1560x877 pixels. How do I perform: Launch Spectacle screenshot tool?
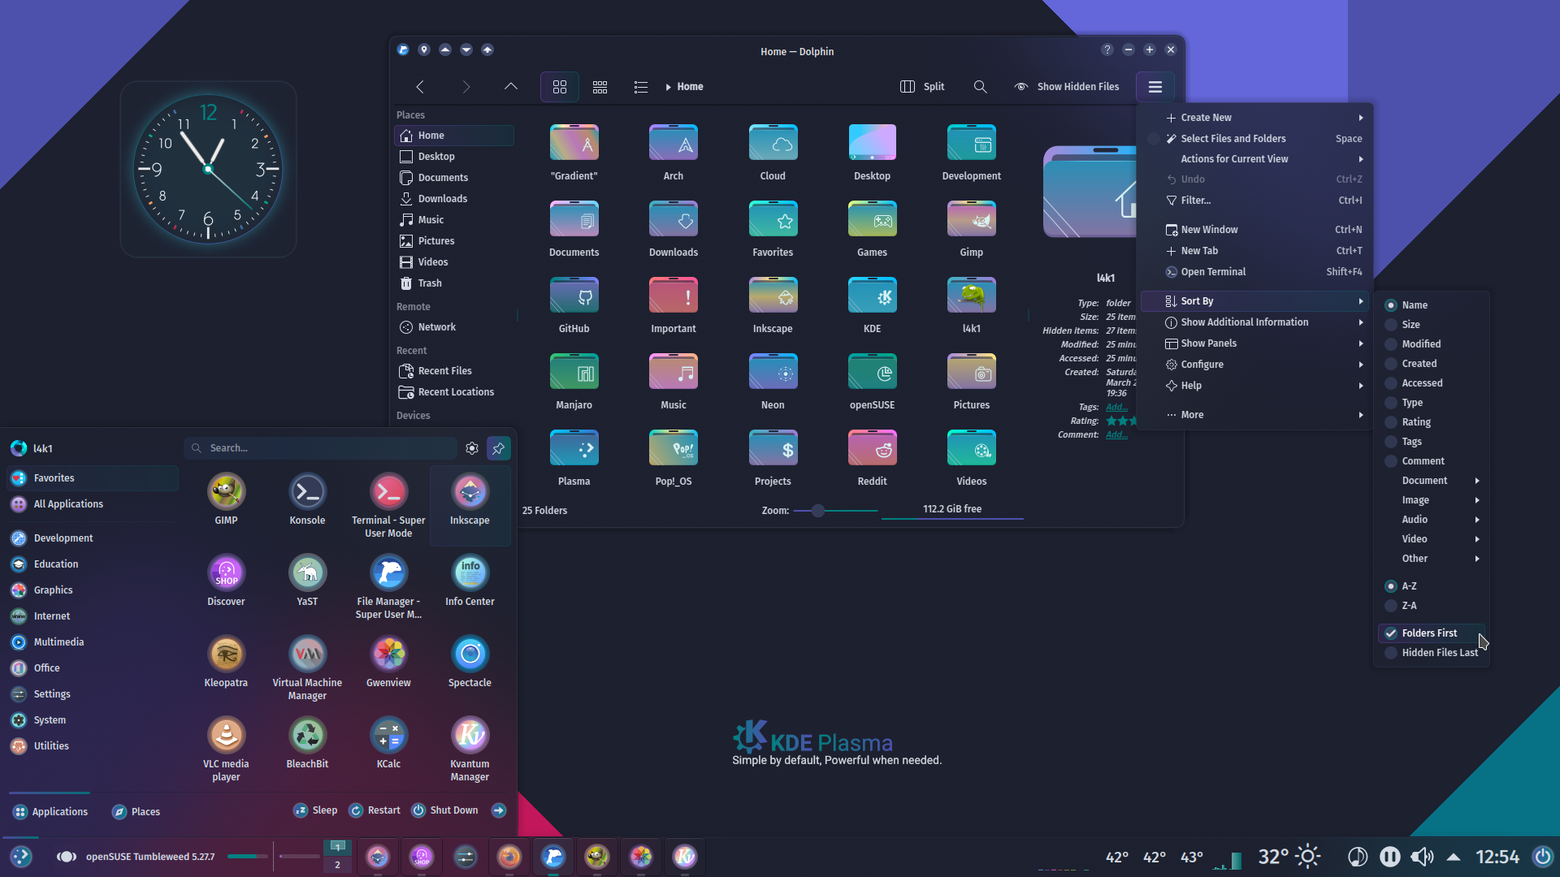pyautogui.click(x=470, y=661)
